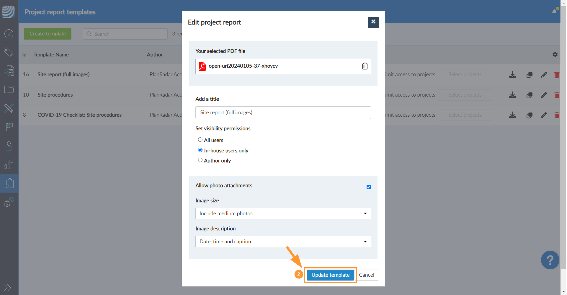Delete the COVID-19 Checklist template row
567x295 pixels.
tap(557, 115)
